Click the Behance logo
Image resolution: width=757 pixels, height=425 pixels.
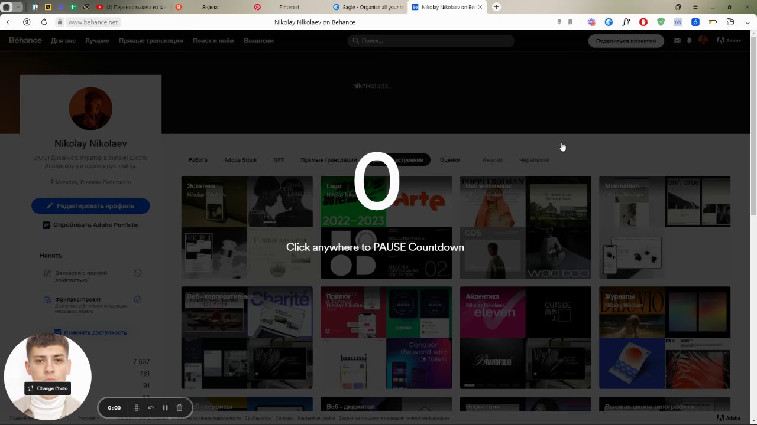pos(25,40)
